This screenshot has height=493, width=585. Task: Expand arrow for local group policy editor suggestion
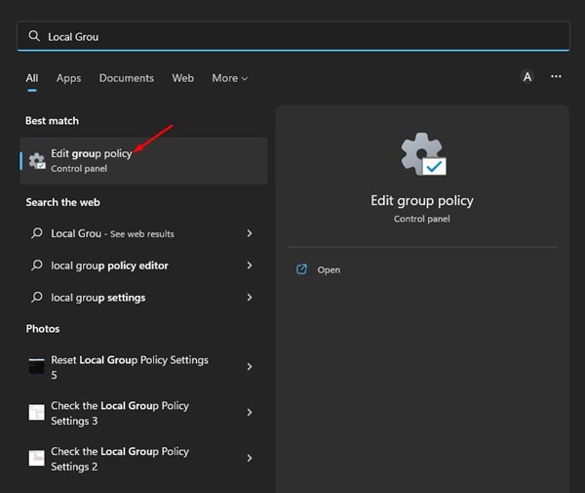tap(250, 266)
